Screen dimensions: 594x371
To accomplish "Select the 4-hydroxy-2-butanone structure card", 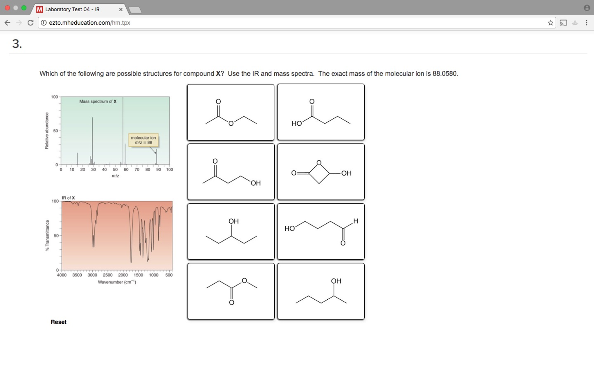I will coord(231,172).
